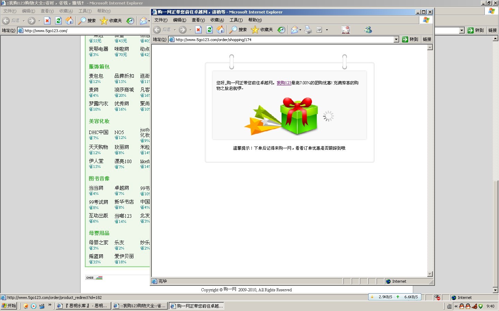The image size is (499, 311).
Task: Click the Messenger people icon in toolbar
Action: pyautogui.click(x=368, y=30)
